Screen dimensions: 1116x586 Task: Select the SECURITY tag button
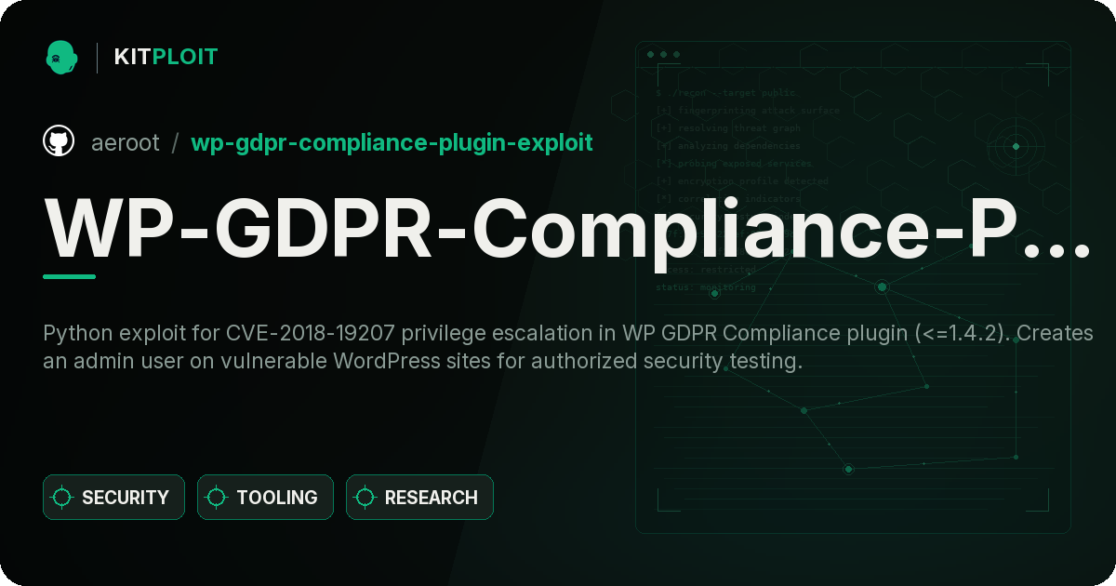[113, 498]
